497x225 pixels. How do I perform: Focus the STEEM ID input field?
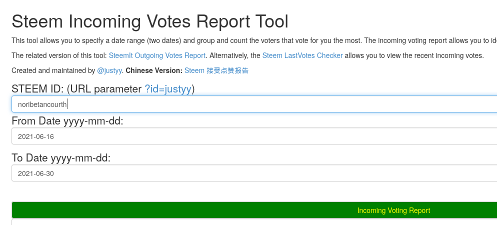coord(254,104)
